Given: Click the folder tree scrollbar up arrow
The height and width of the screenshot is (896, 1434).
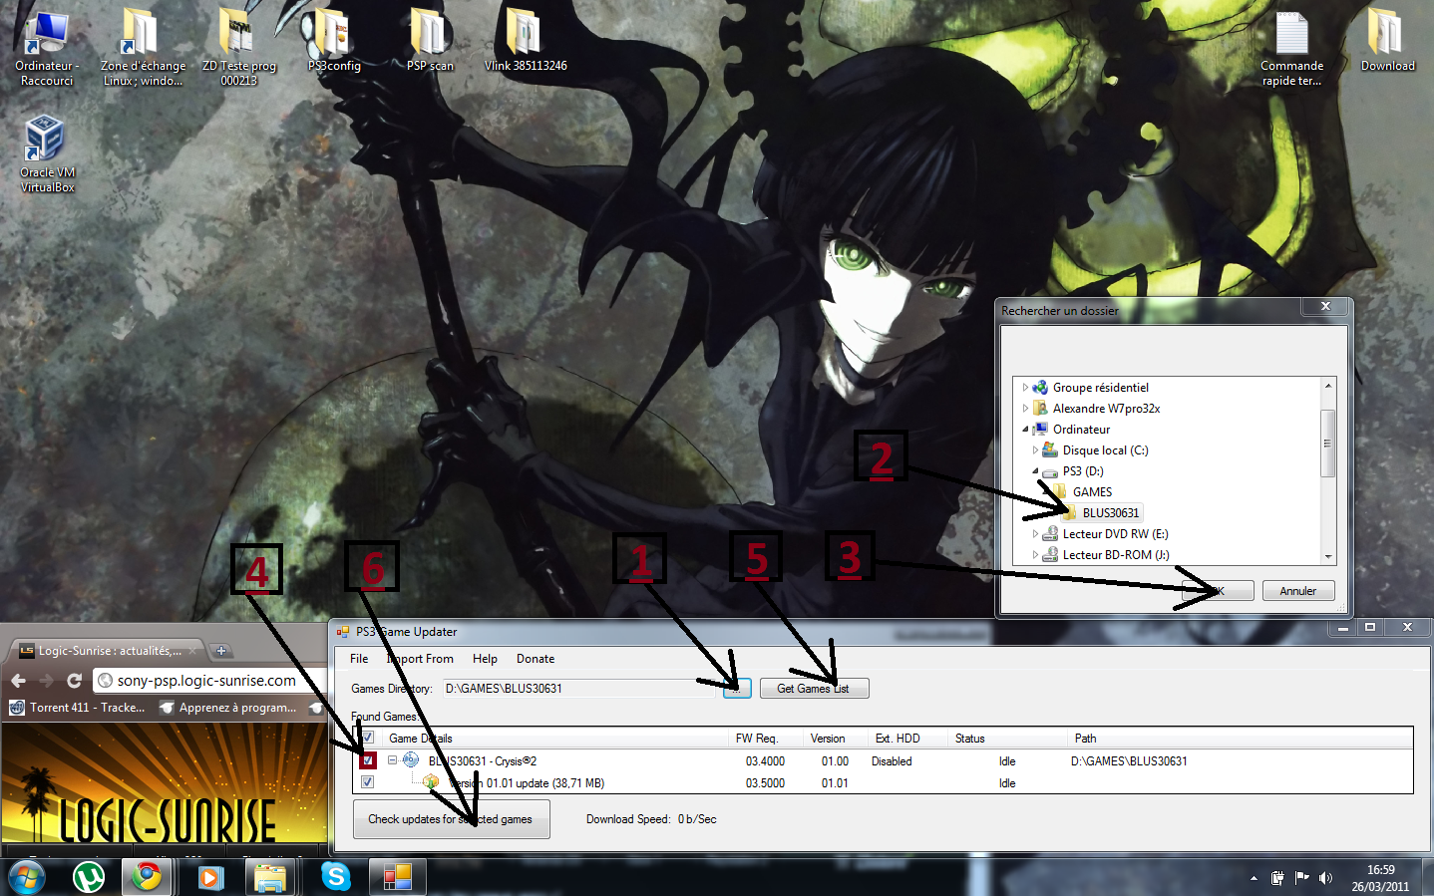Looking at the screenshot, I should coord(1327,386).
